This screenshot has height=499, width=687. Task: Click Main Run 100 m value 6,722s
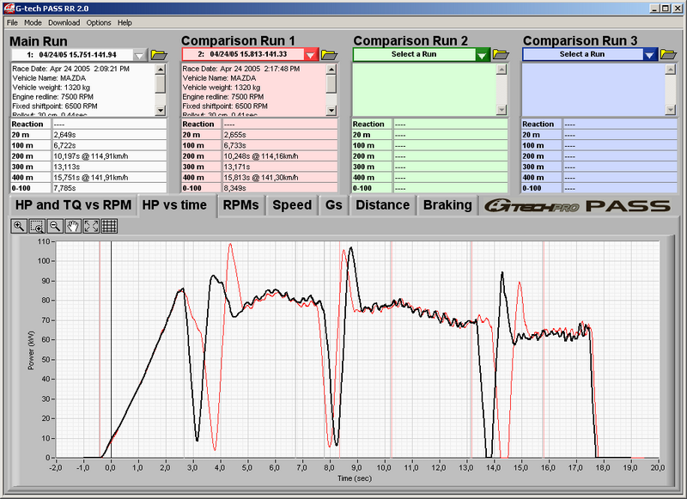coord(109,145)
